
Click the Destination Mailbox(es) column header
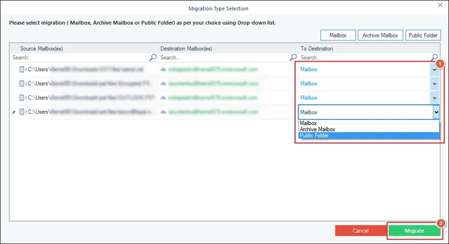(x=186, y=49)
